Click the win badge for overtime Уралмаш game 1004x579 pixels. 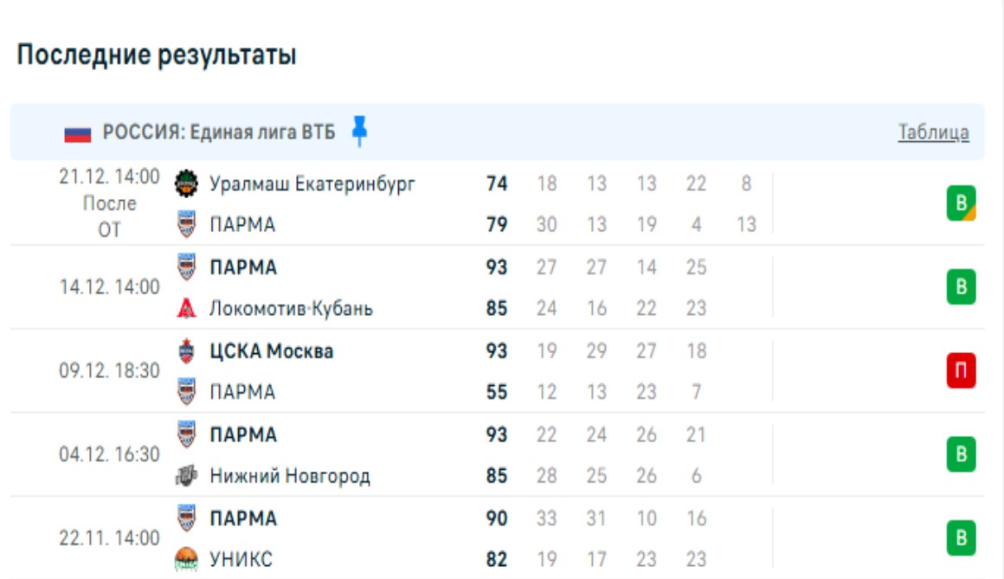point(961,203)
